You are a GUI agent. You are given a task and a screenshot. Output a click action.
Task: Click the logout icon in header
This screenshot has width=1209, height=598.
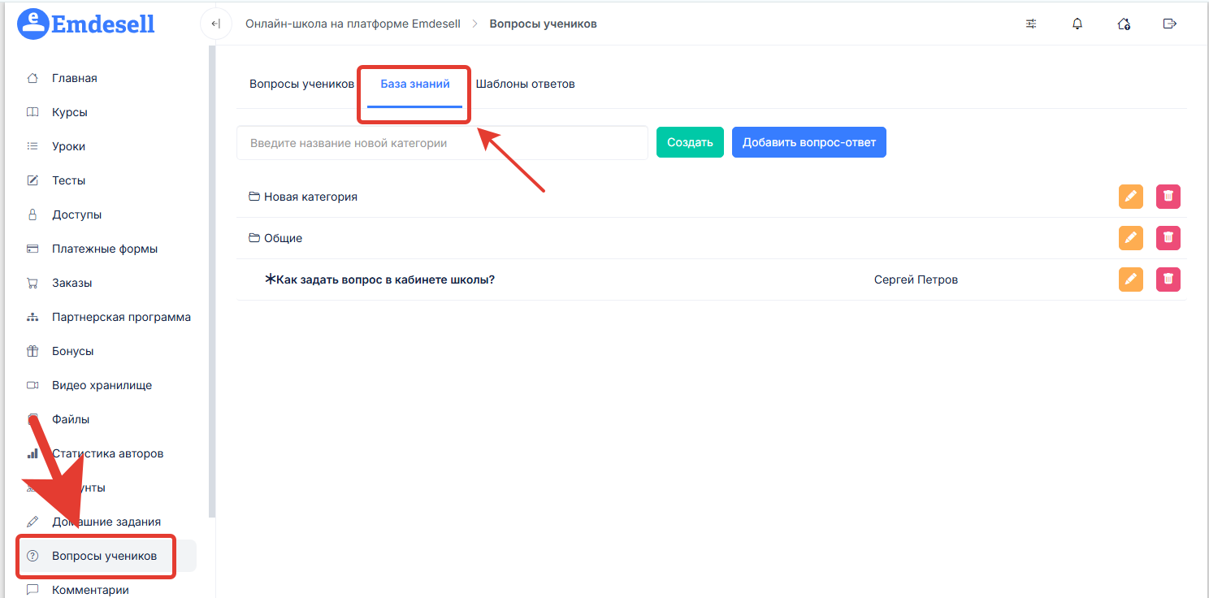coord(1170,24)
